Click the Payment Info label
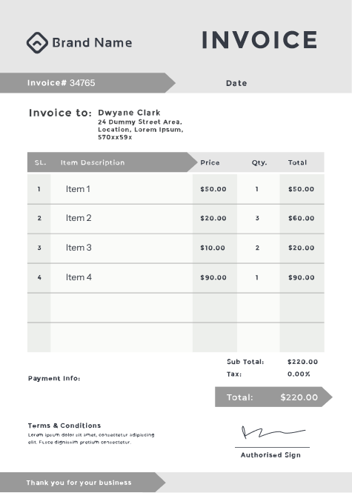This screenshot has width=352, height=493. click(x=54, y=378)
